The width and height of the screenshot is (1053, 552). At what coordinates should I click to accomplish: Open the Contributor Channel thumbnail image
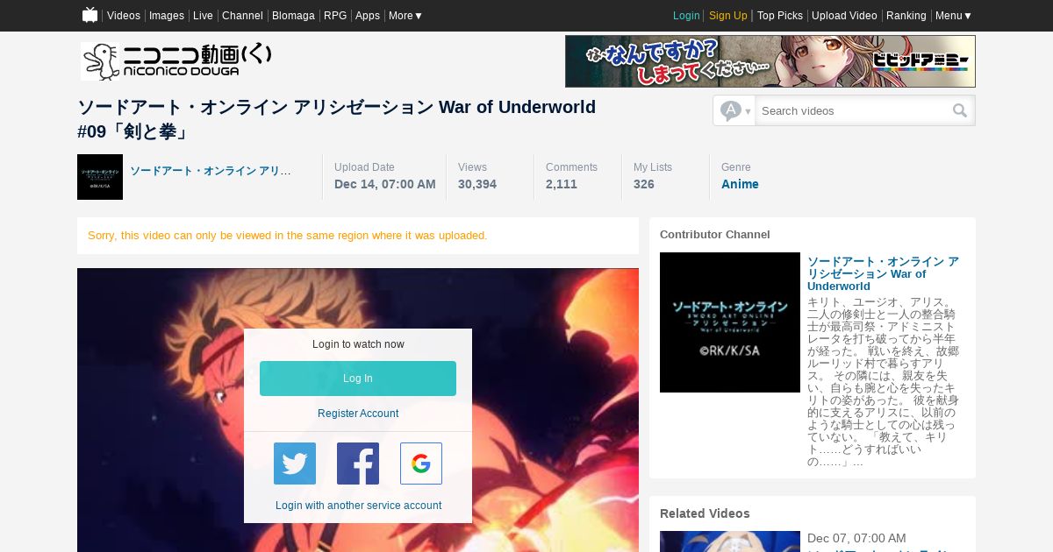730,322
